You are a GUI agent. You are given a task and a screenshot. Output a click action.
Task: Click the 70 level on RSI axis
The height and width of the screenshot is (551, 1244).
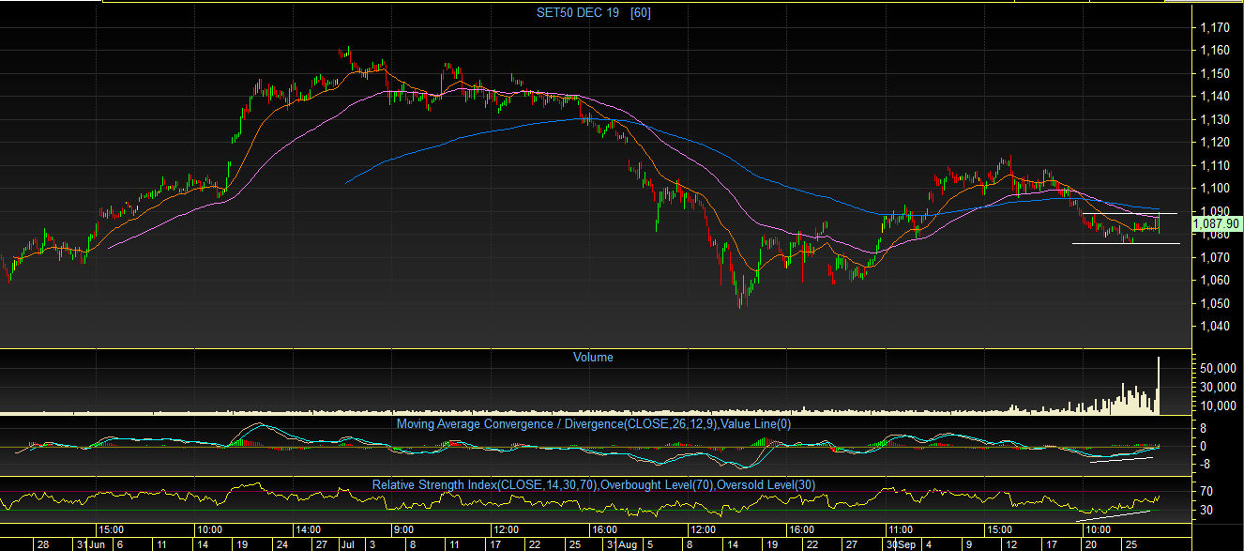[1207, 492]
